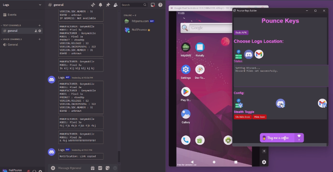The height and width of the screenshot is (172, 333).
Task: Click the Buy me a coffee button
Action: (277, 138)
